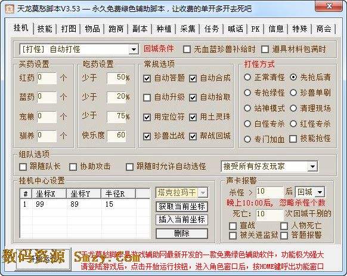Screen dimensions: 347x276
Task: Toggle 用土灵珠 checkbox
Action: [193, 117]
